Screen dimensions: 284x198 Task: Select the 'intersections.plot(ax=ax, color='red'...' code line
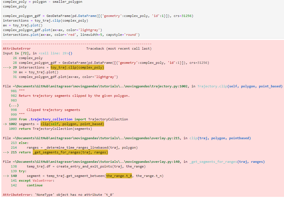click(x=71, y=35)
